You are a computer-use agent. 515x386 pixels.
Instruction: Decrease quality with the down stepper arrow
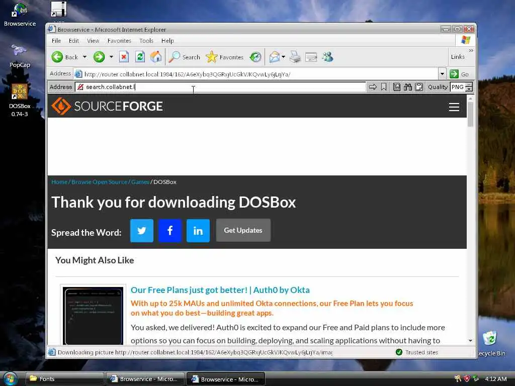(x=469, y=89)
